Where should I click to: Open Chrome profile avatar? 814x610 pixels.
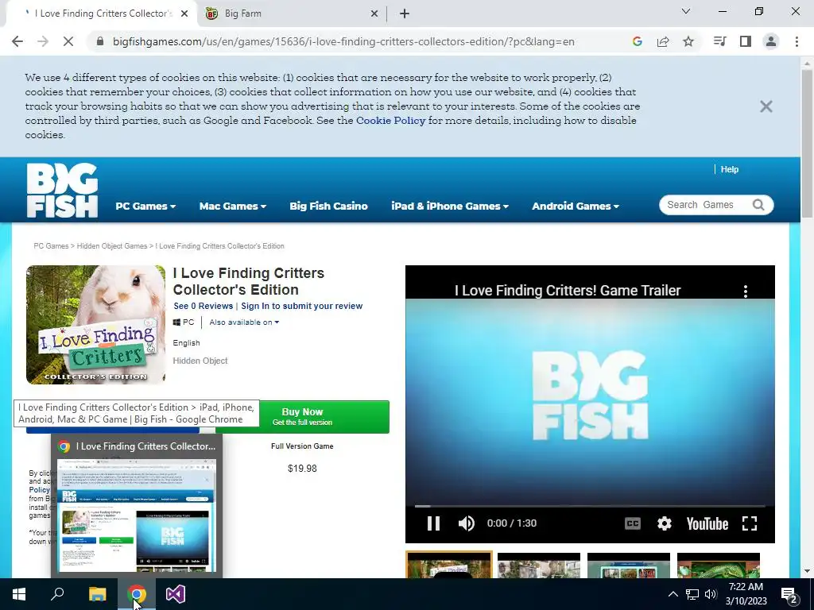pos(771,41)
